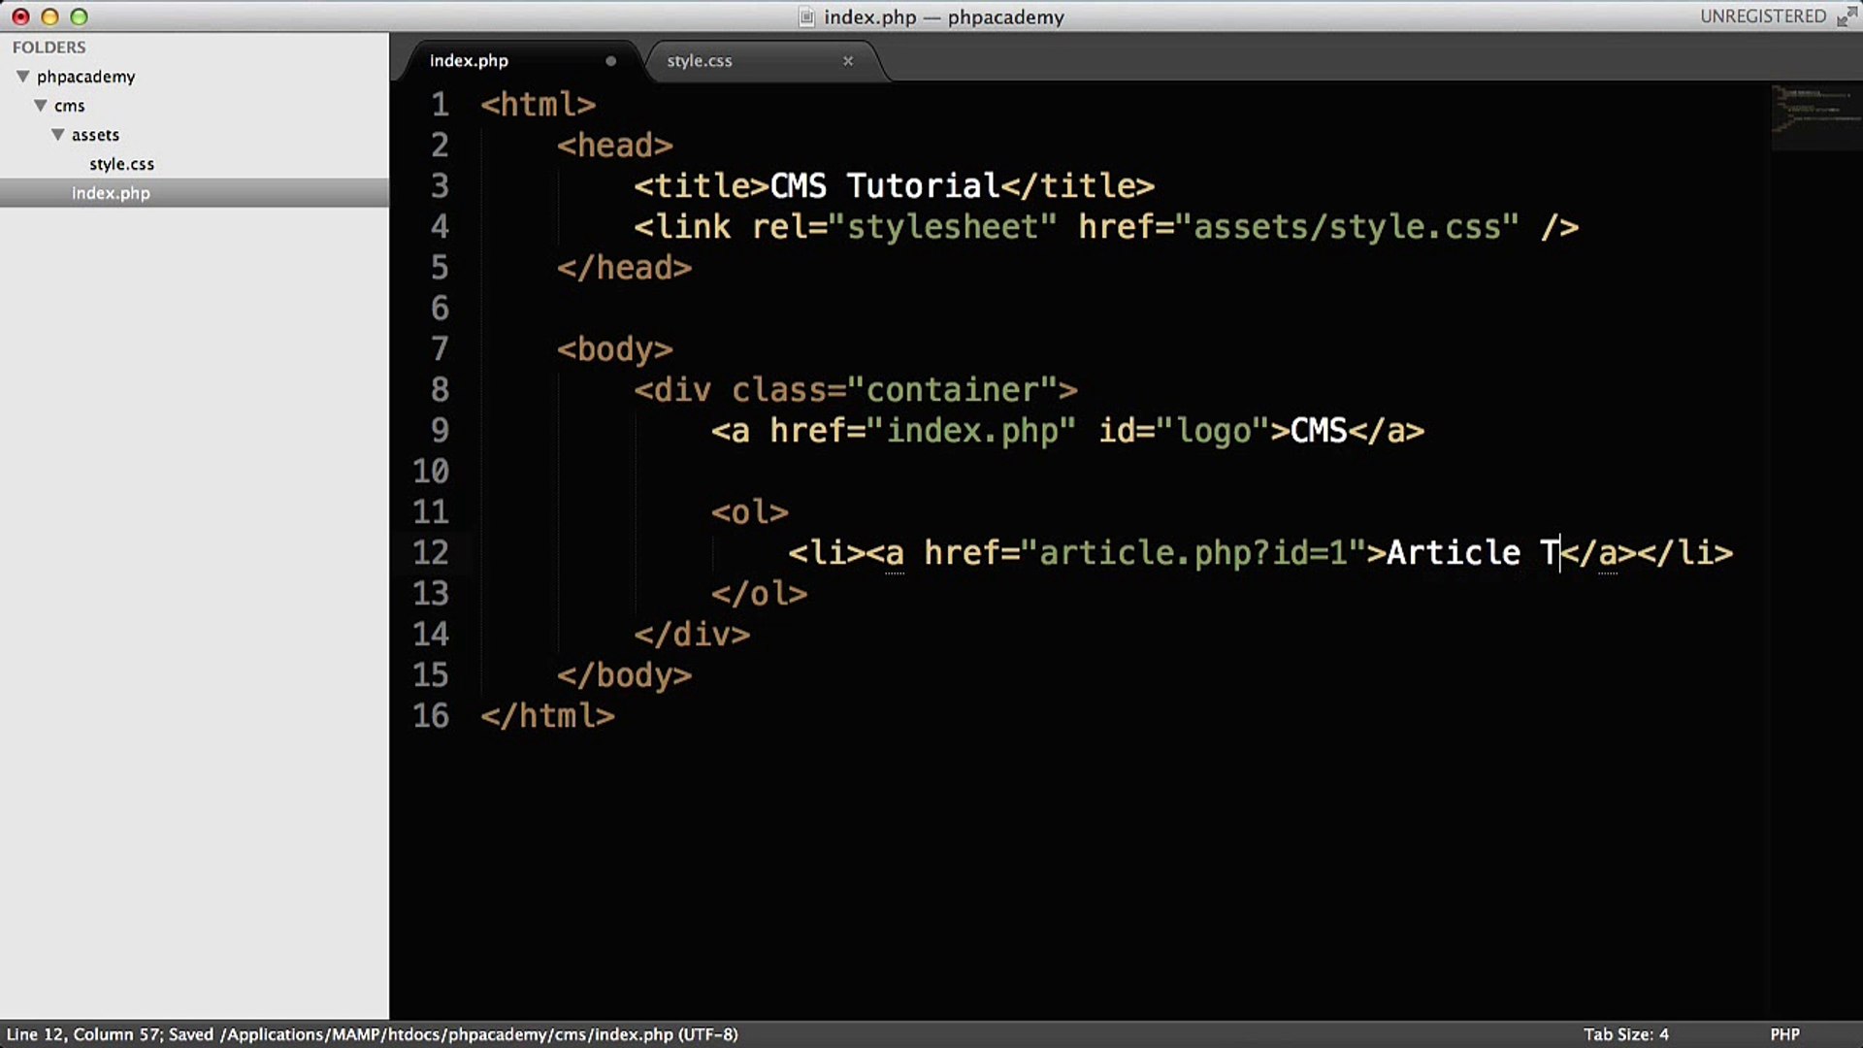
Task: Open the PHP syntax selector
Action: [1784, 1034]
